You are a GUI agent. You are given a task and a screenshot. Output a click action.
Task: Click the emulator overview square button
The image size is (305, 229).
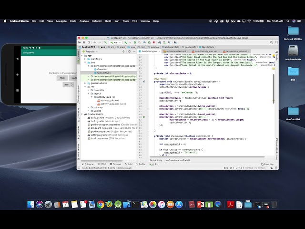point(17,90)
